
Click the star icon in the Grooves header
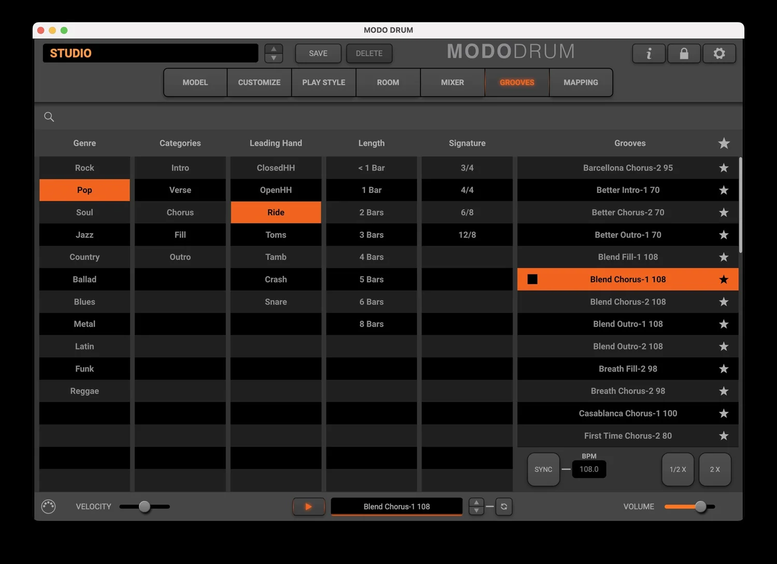724,143
